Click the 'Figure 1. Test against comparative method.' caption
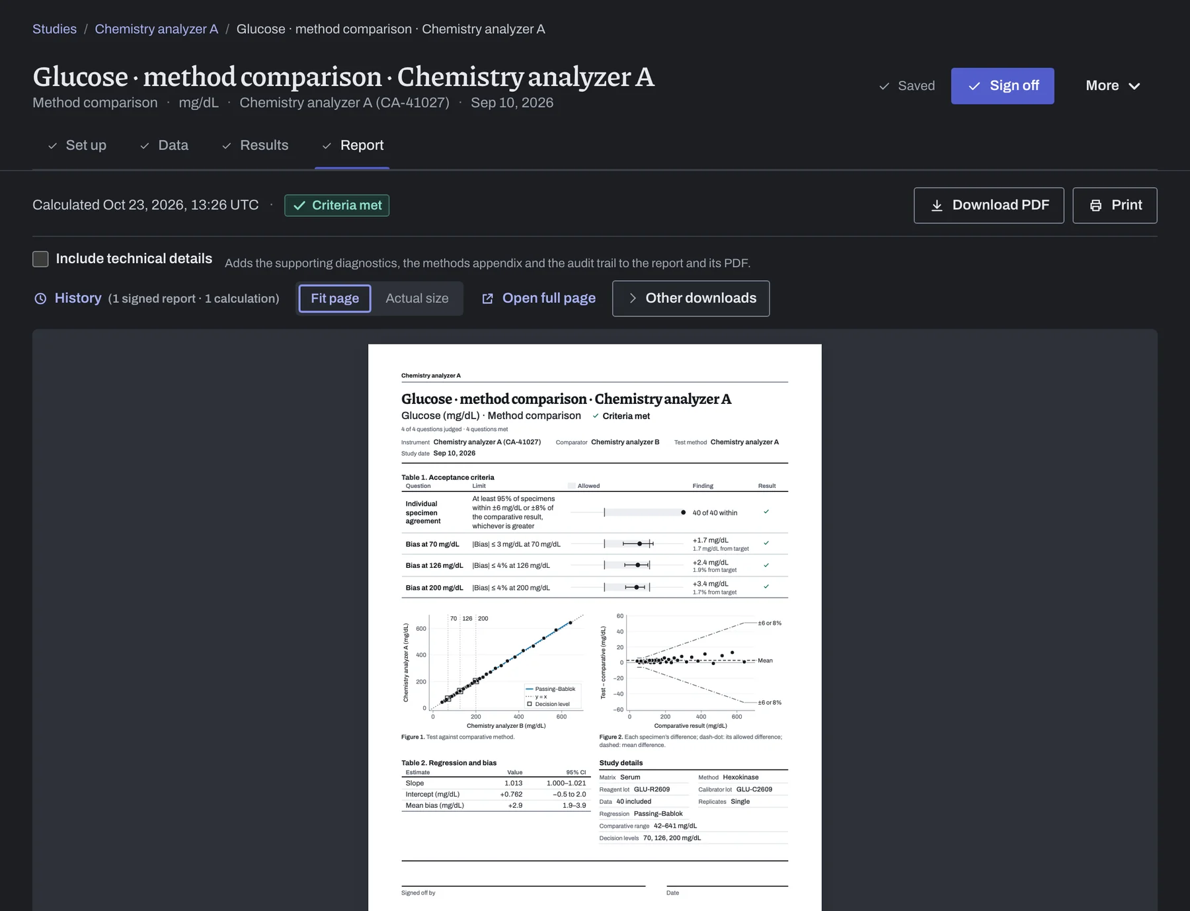1190x911 pixels. tap(457, 737)
